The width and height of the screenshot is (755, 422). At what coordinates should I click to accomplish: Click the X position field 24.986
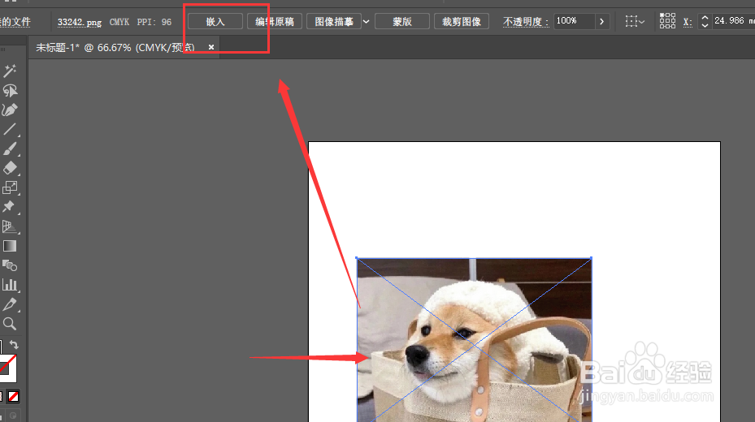(733, 20)
